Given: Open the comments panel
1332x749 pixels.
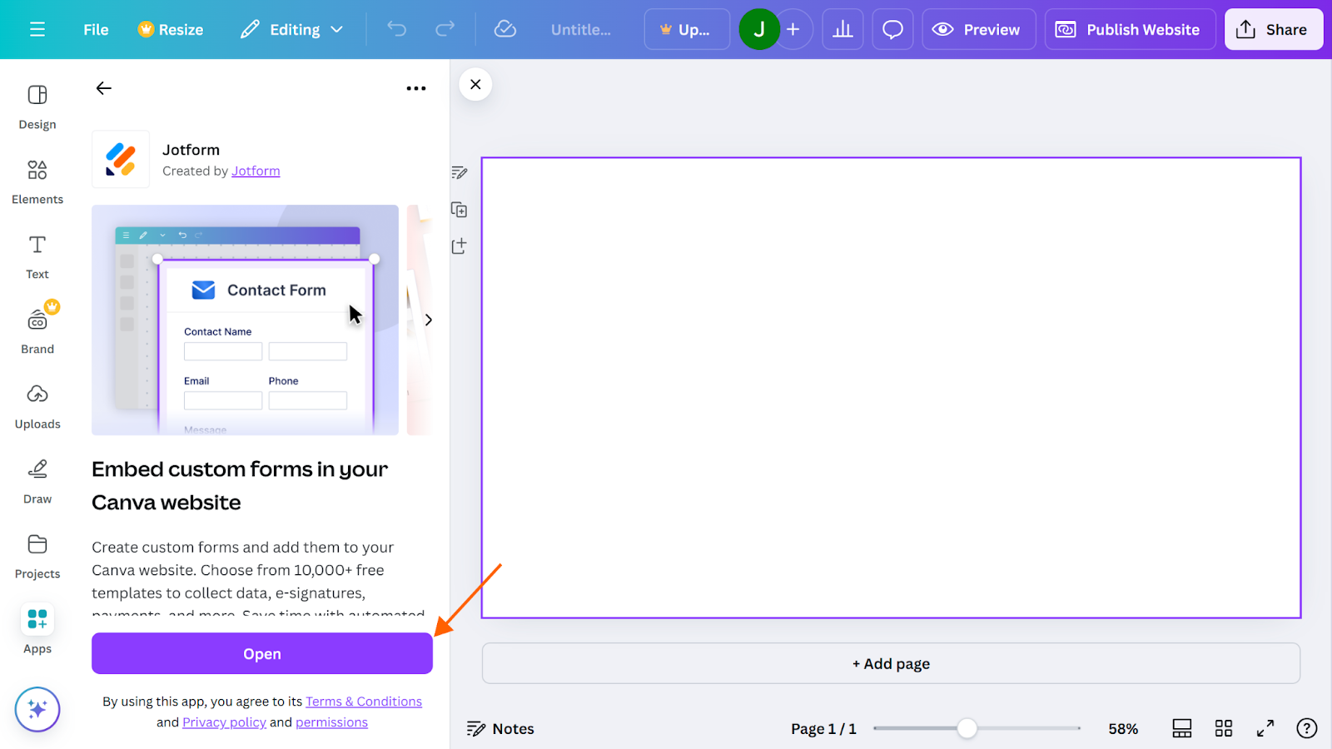Looking at the screenshot, I should 892,28.
